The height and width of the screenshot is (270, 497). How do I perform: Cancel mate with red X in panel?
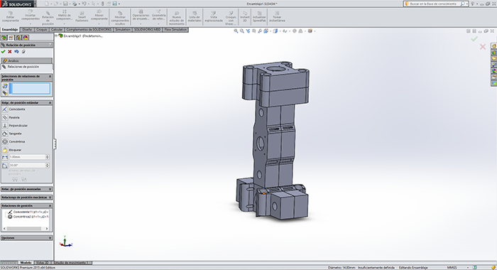pos(10,51)
